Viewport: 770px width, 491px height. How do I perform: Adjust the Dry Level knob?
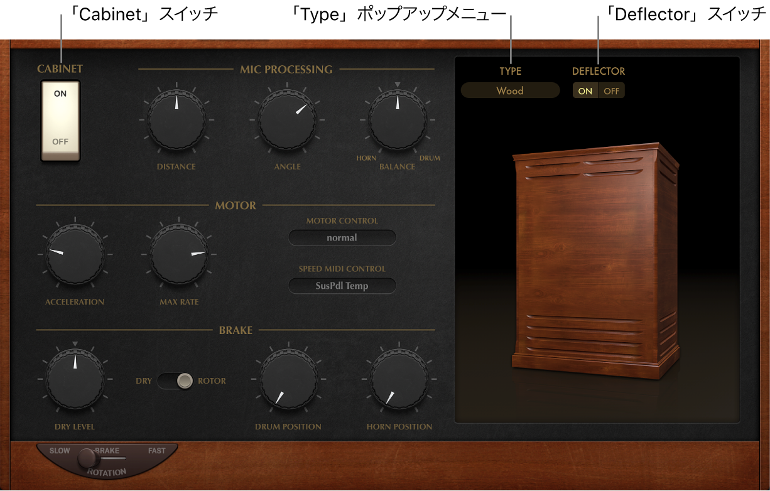(75, 380)
